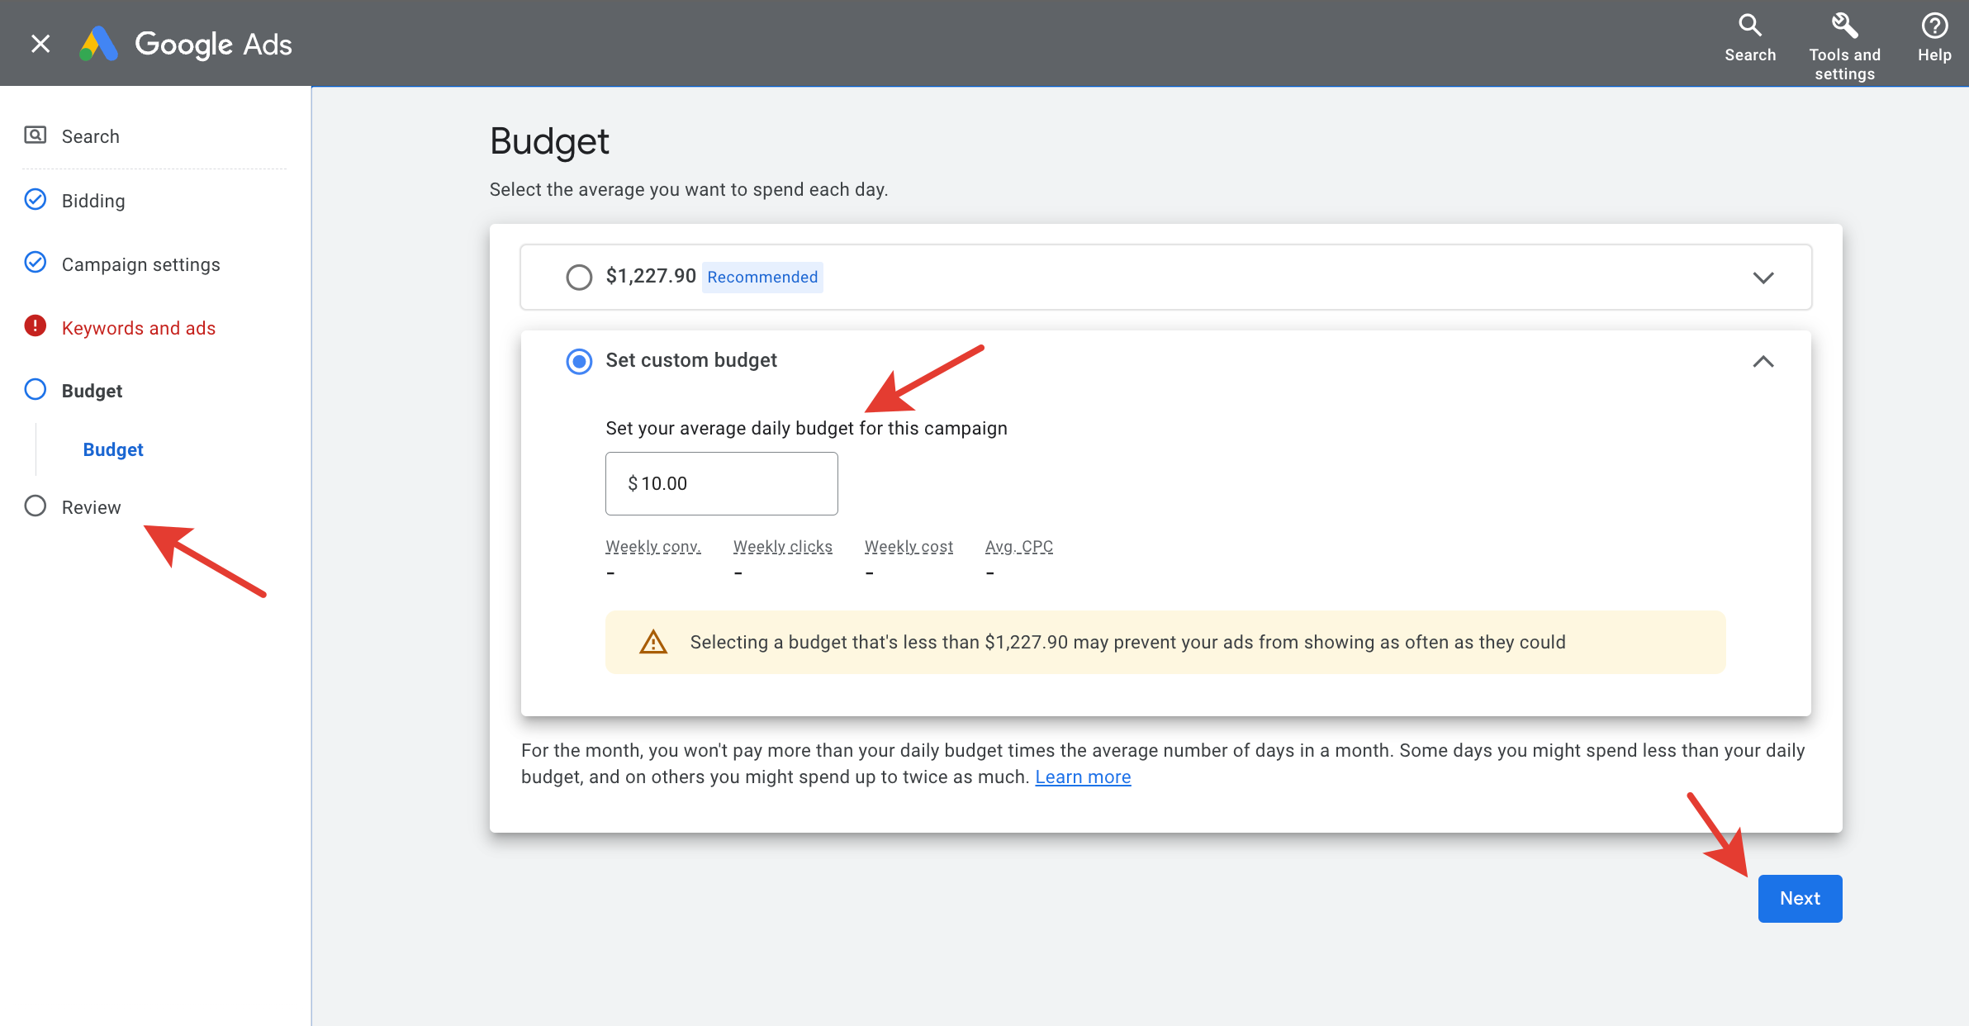Screen dimensions: 1969x1026
Task: Click the daily budget amount field
Action: [721, 483]
